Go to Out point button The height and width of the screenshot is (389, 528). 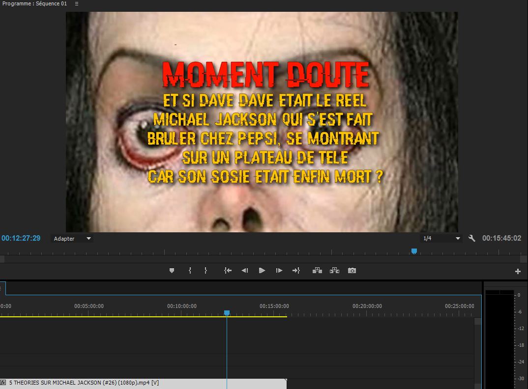296,271
